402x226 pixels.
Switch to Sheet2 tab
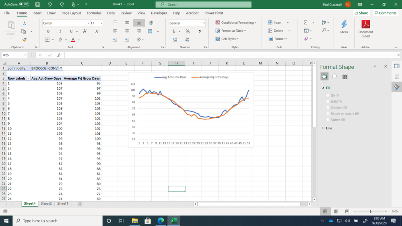(46, 203)
